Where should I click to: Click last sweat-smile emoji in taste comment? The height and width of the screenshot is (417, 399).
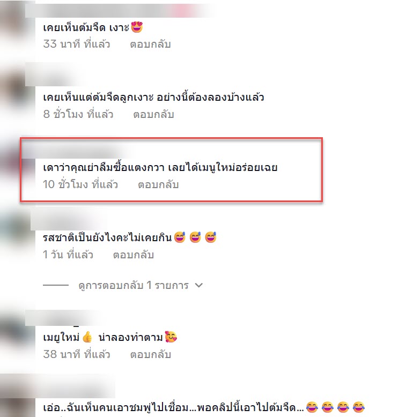pos(211,237)
